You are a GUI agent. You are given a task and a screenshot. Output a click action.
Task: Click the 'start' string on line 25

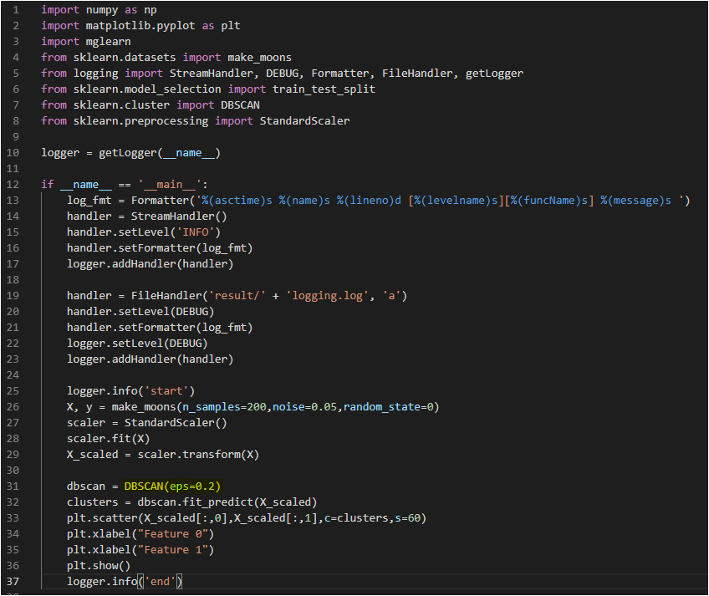click(166, 391)
